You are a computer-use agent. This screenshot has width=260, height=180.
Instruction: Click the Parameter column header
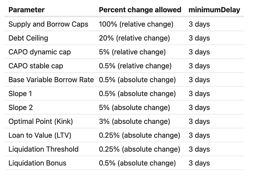click(26, 10)
